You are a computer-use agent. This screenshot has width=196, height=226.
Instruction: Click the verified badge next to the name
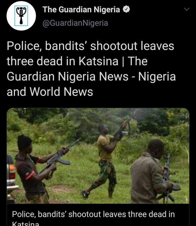[126, 9]
